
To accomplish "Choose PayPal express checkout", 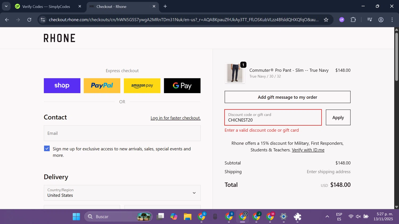I will (x=102, y=86).
